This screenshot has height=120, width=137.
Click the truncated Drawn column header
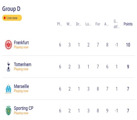click(78, 24)
